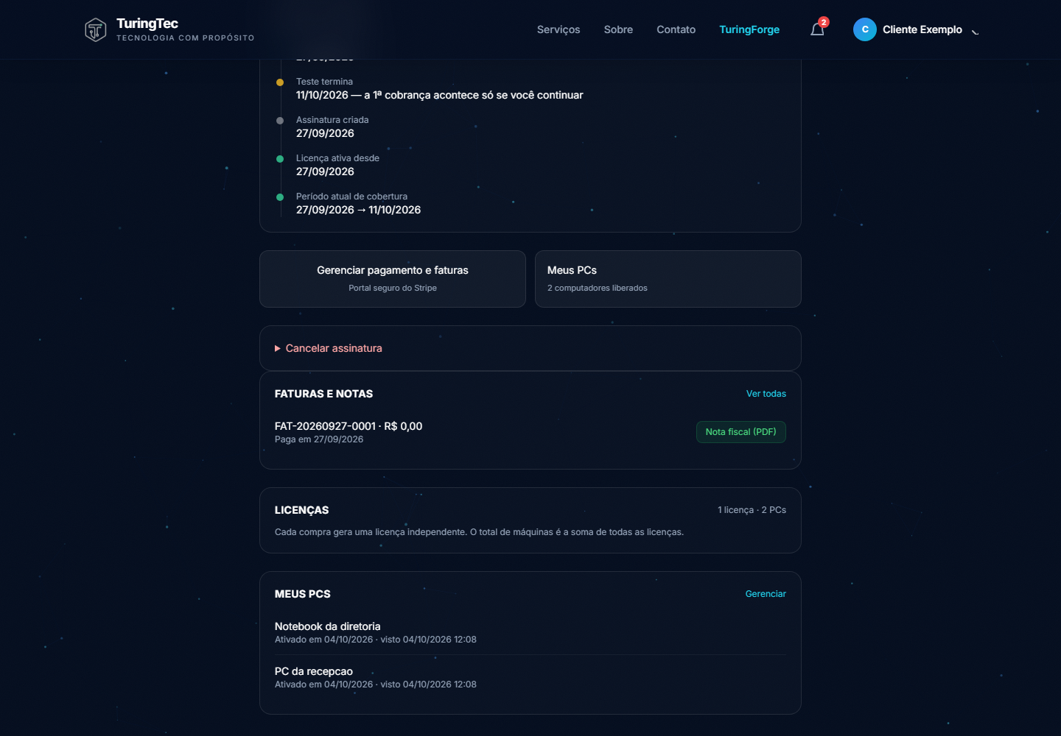The image size is (1061, 736).
Task: Click the TuringTec brand name
Action: point(147,24)
